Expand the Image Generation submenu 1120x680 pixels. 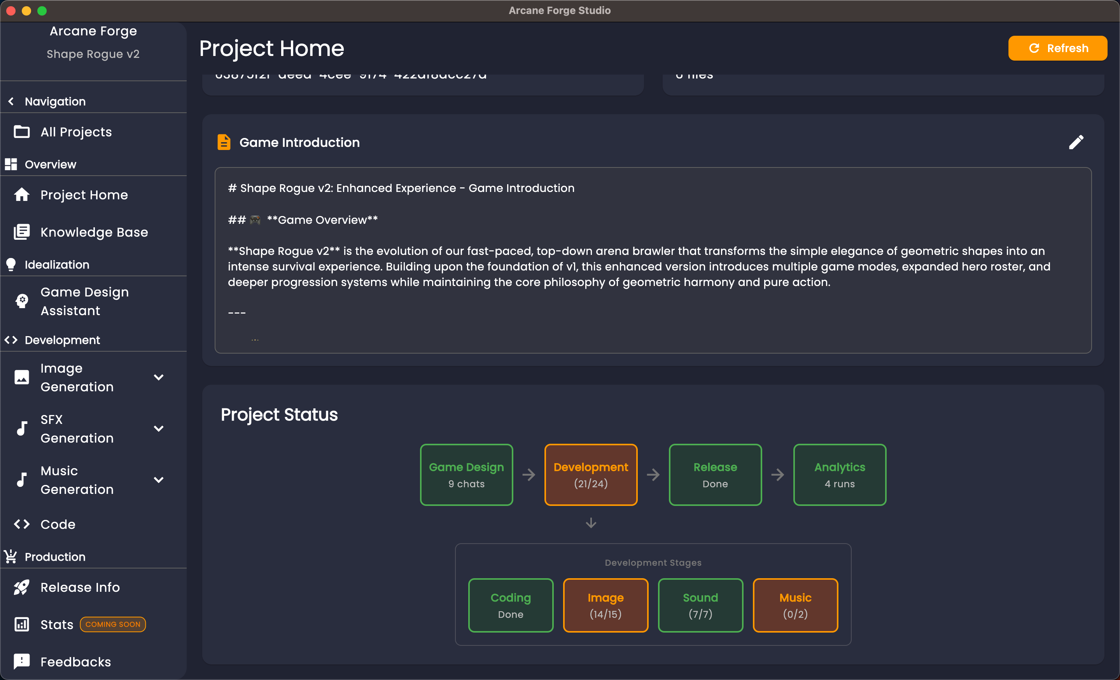159,377
